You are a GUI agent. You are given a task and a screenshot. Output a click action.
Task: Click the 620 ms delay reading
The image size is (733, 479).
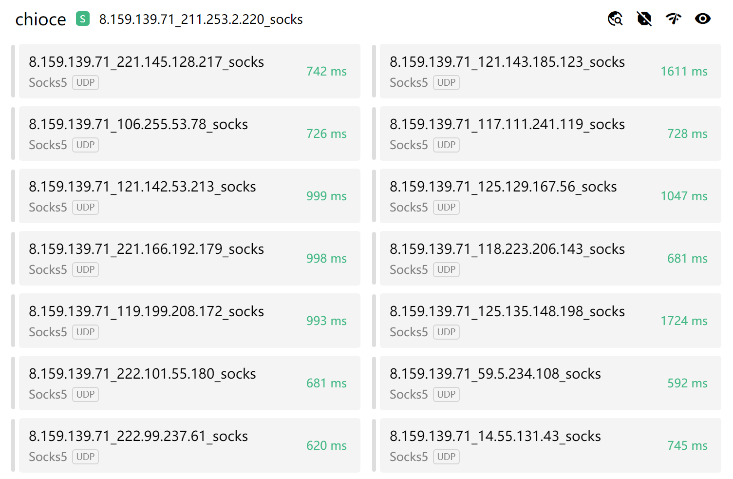coord(326,446)
